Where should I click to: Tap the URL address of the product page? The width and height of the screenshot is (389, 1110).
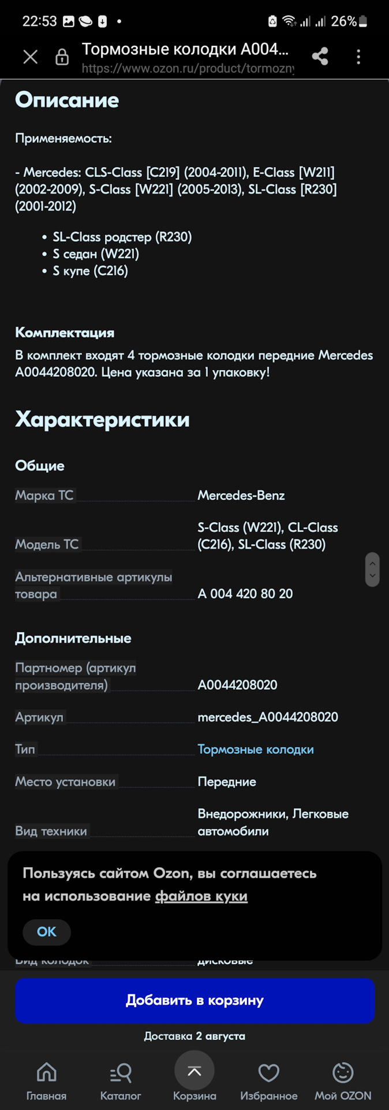(x=188, y=69)
